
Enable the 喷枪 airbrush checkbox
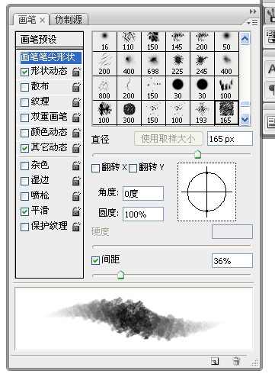click(x=24, y=196)
